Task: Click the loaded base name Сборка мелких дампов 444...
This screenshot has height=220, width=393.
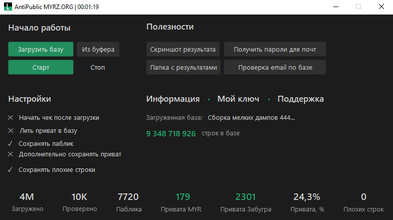Action: click(251, 118)
